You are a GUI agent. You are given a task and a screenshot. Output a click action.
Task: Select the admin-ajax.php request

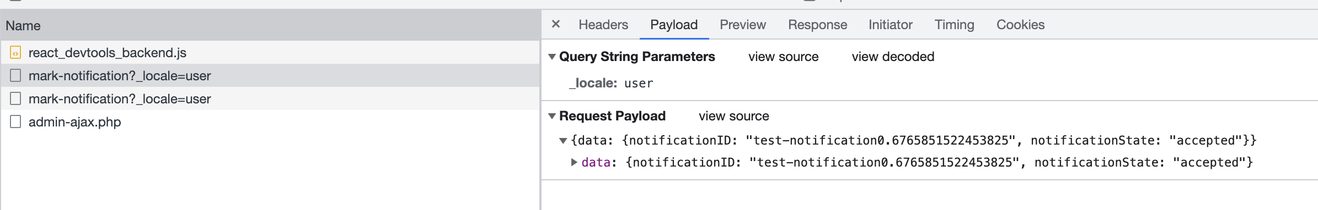[x=270, y=121]
